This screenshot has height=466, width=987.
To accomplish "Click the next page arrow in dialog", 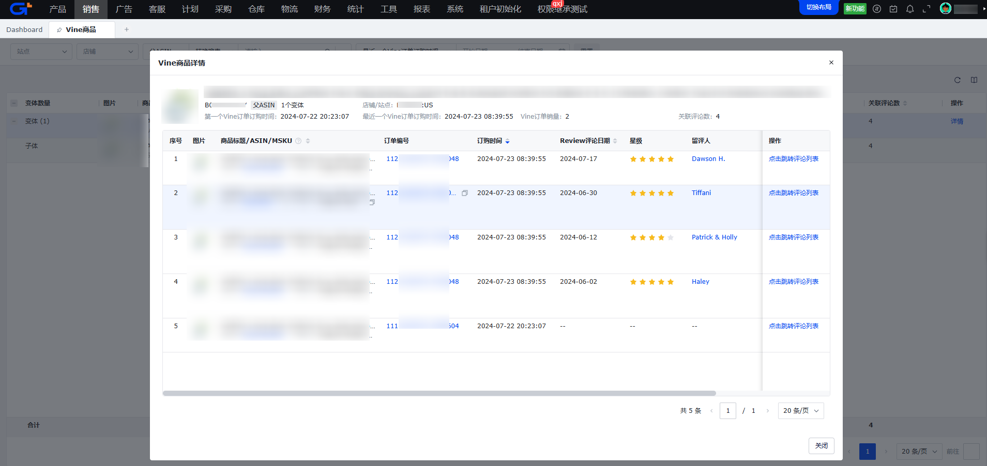I will pos(768,411).
